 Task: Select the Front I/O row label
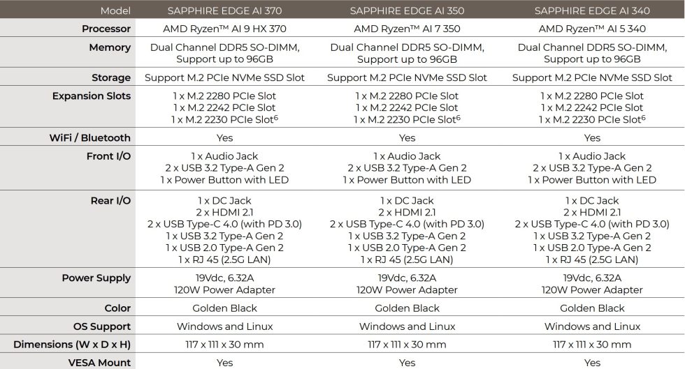tap(108, 156)
